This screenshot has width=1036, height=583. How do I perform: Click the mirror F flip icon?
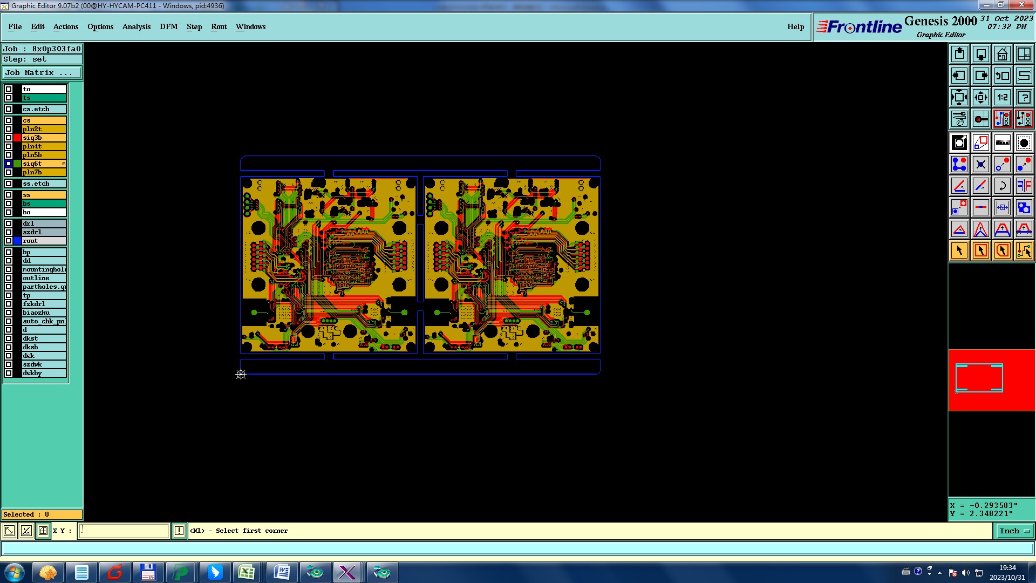(1024, 186)
